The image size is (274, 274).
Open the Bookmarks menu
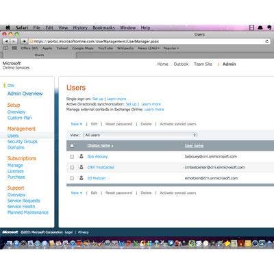tap(103, 28)
